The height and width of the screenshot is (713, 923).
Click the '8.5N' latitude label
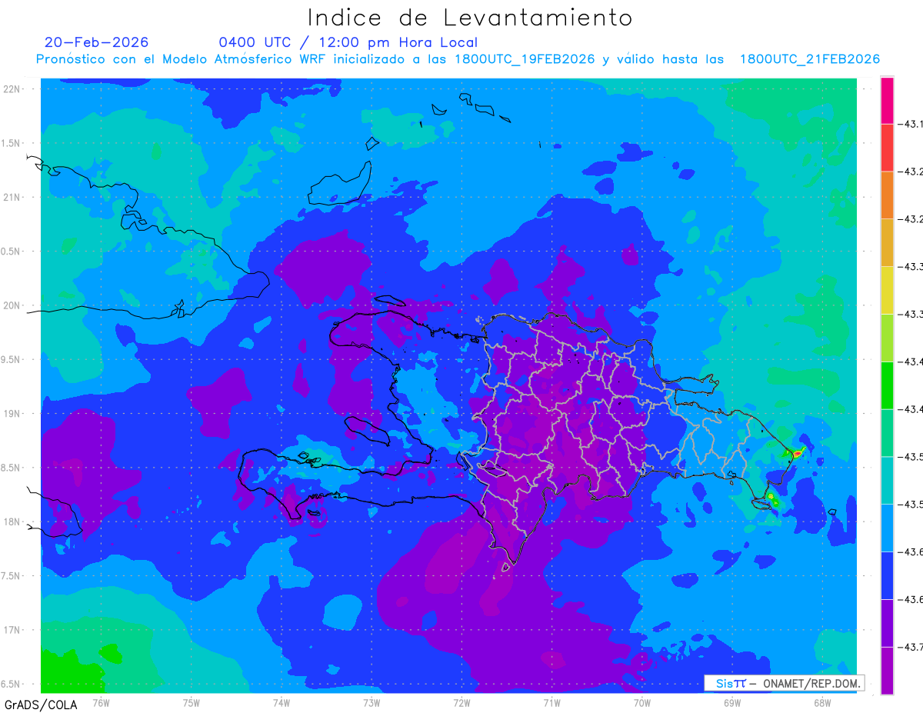point(10,468)
